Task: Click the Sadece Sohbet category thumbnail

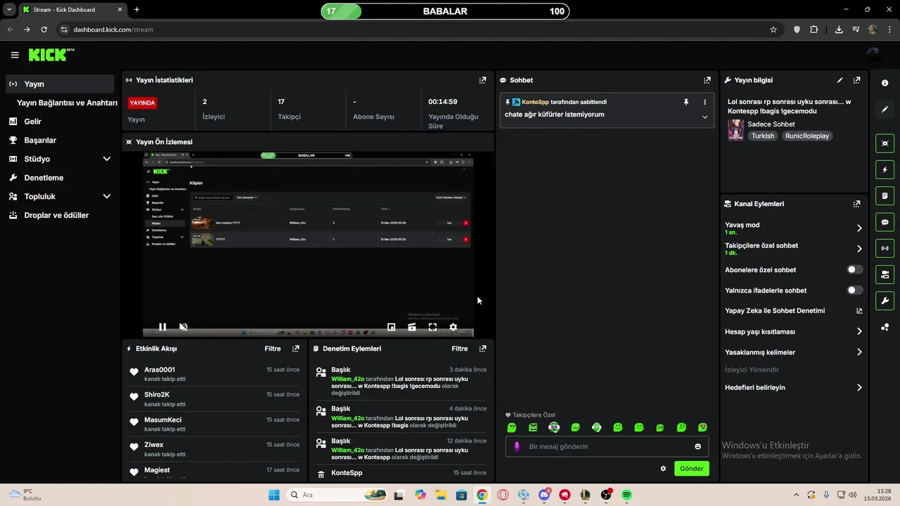Action: 735,130
